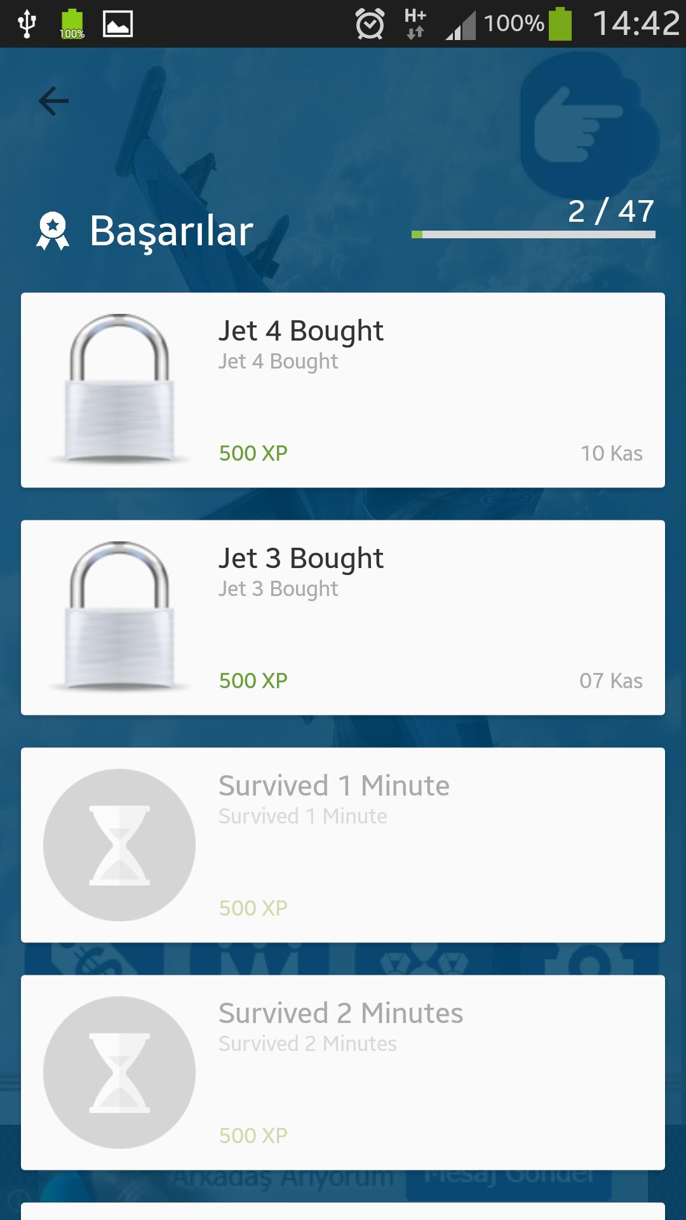Select the Survived 1 Minute achievement title

pyautogui.click(x=334, y=786)
